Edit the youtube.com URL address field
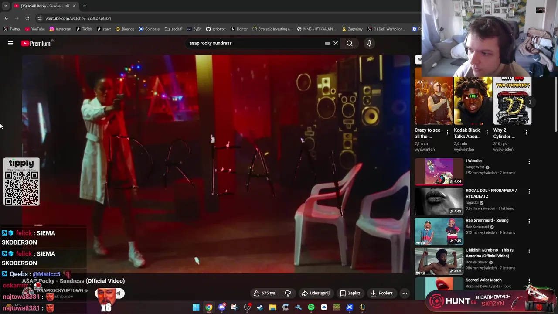 [78, 18]
